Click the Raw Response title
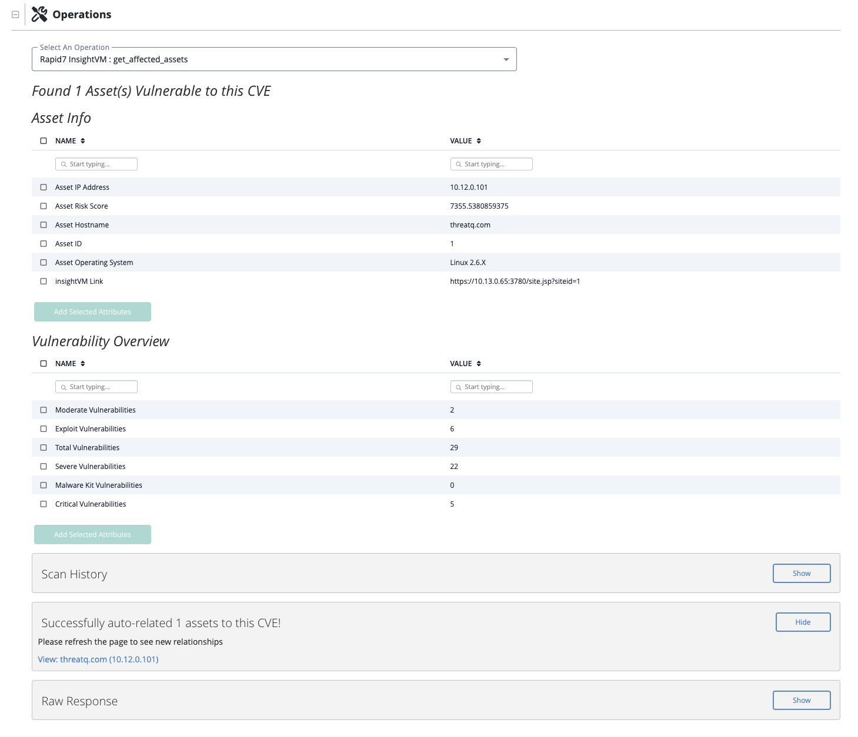This screenshot has width=858, height=737. [x=79, y=701]
